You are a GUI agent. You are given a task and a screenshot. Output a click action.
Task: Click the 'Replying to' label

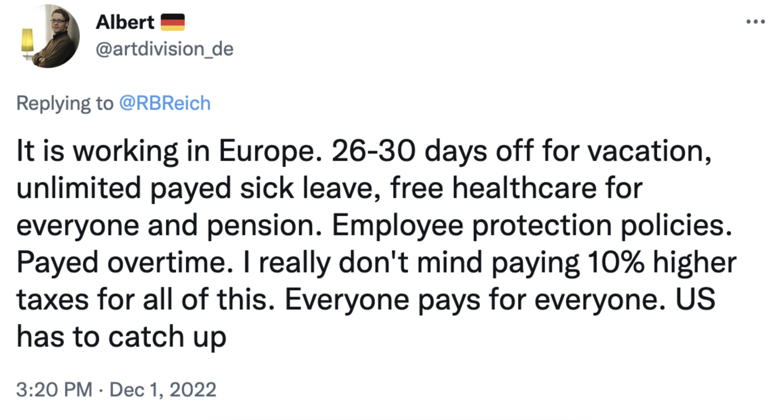(65, 103)
